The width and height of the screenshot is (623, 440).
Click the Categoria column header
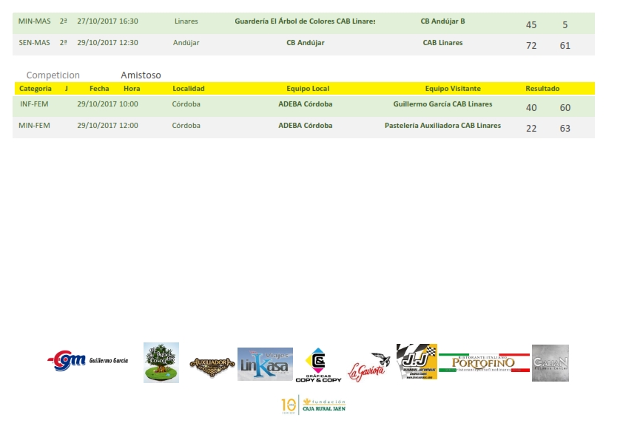tap(36, 89)
